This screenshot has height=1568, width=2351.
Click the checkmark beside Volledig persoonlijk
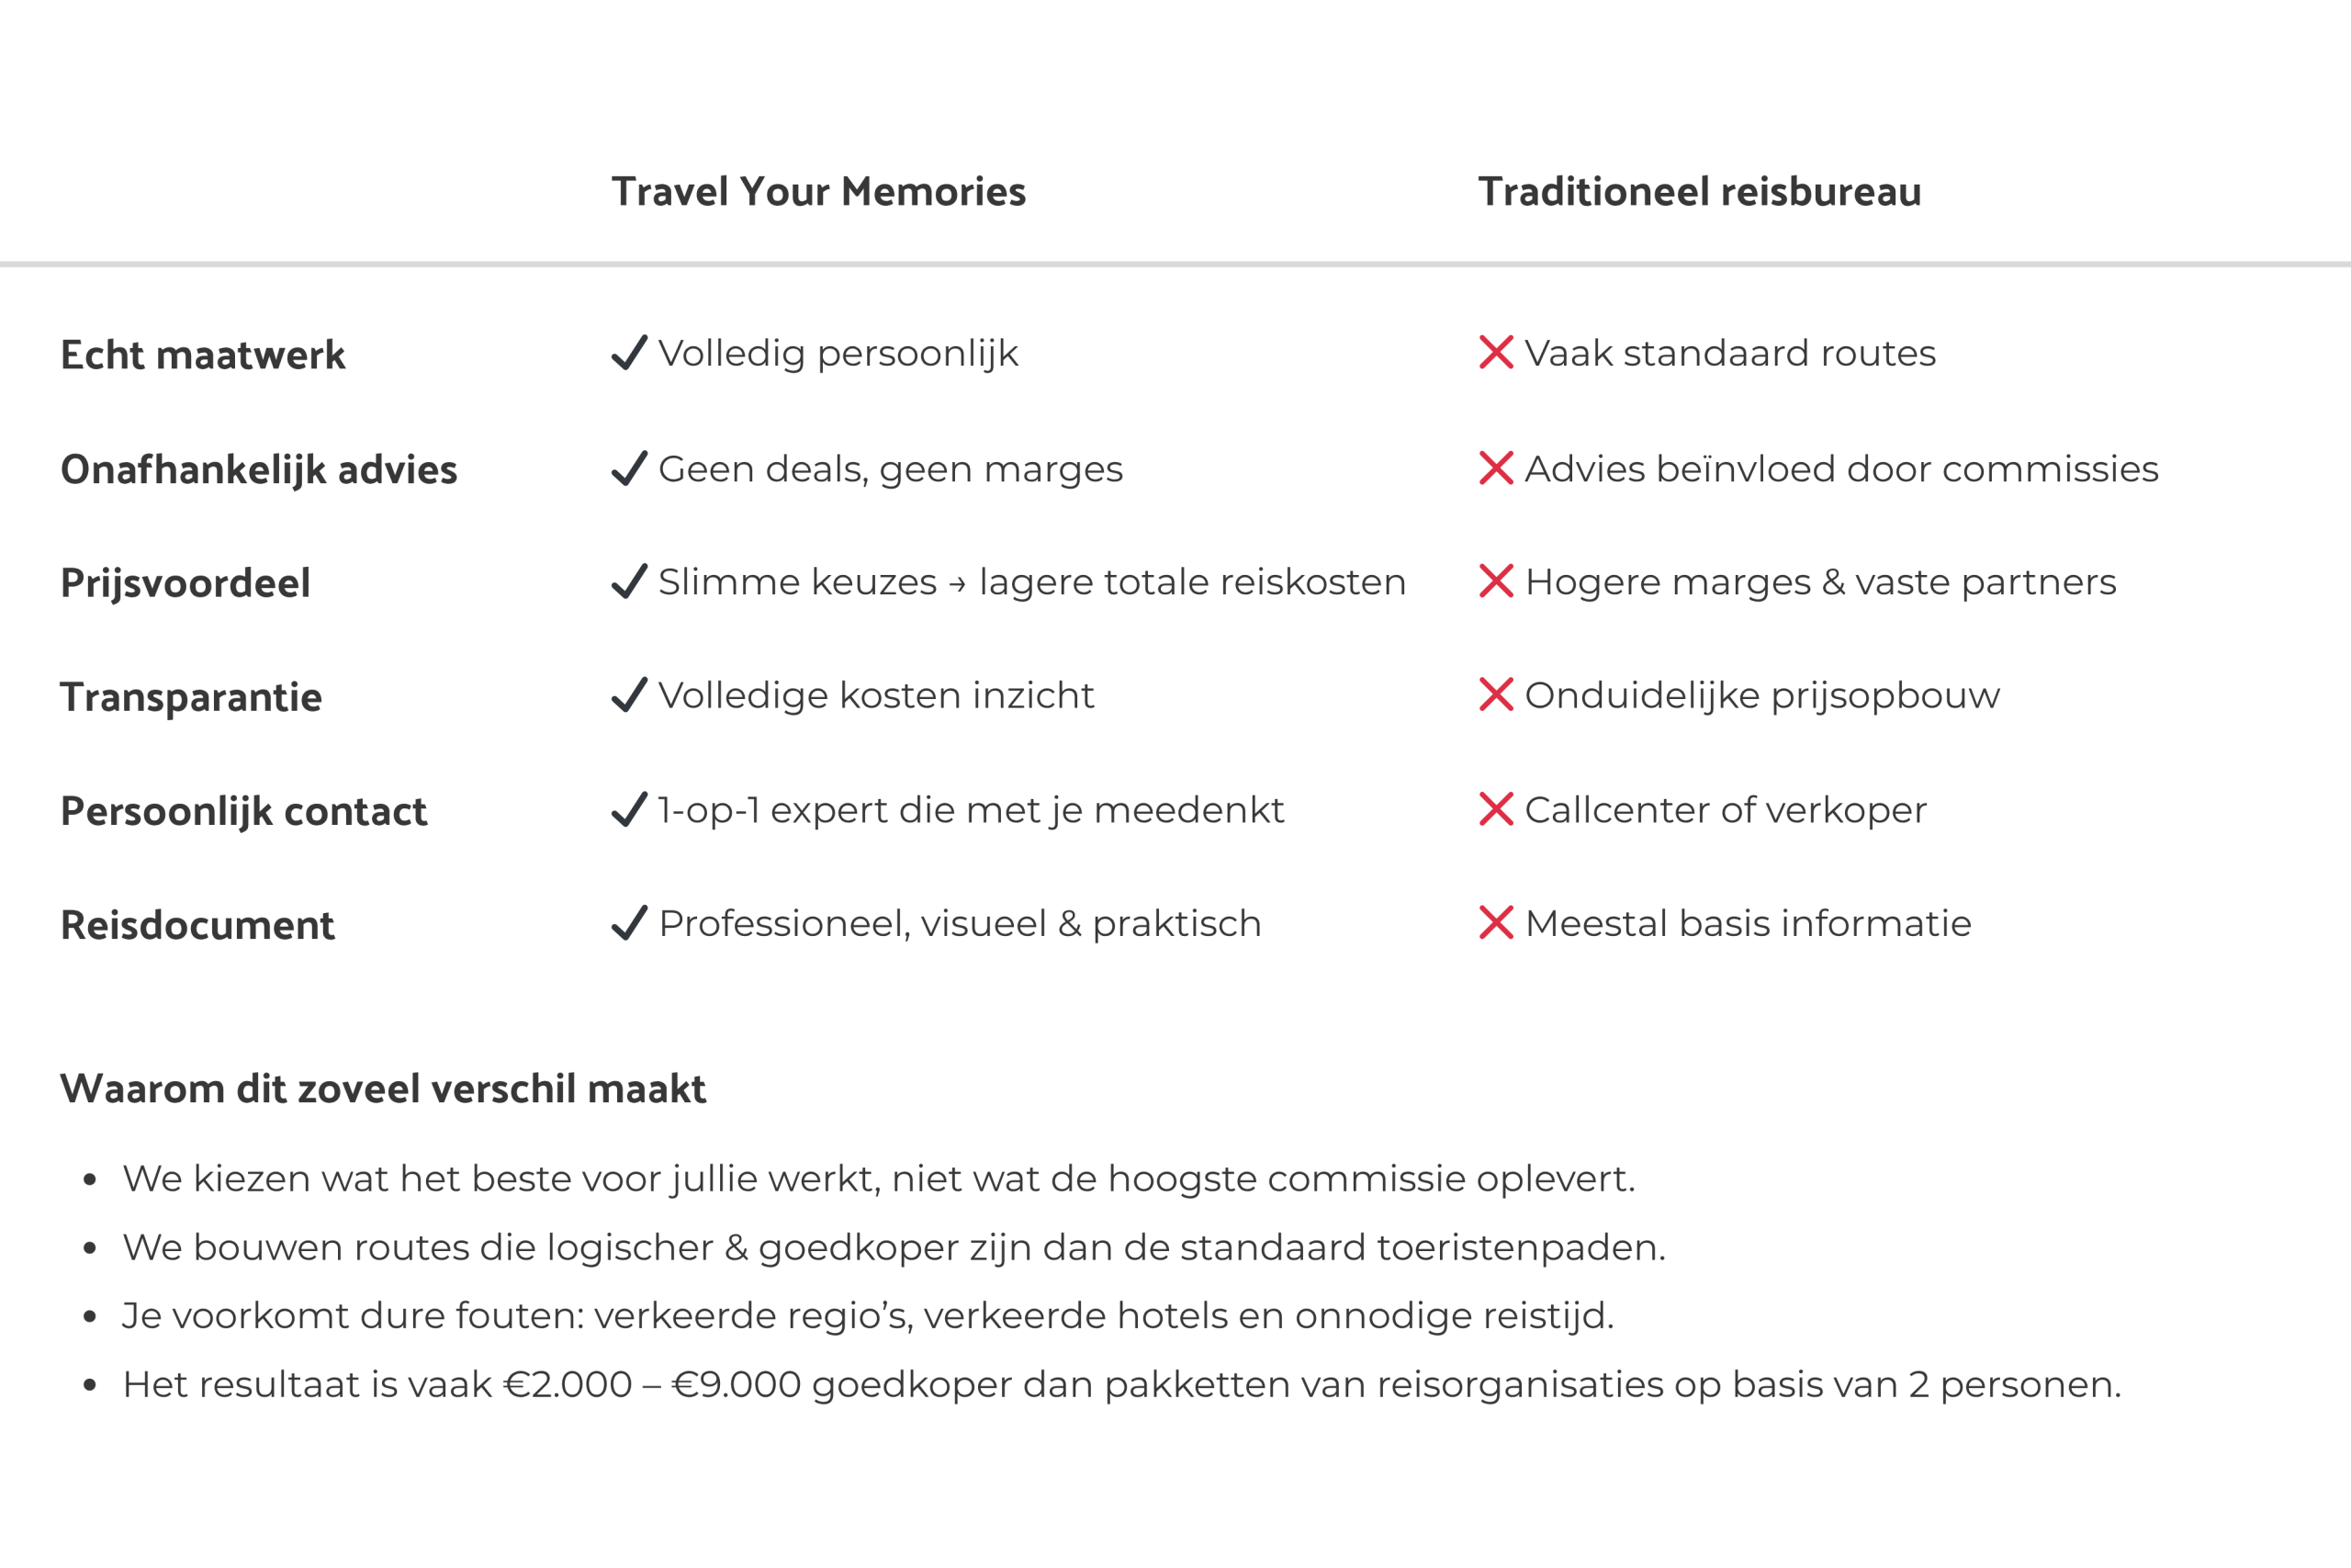click(x=629, y=353)
